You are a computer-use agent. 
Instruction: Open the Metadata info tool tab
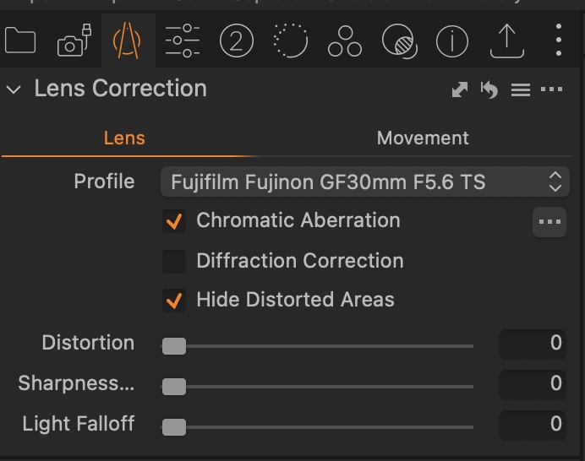pos(452,41)
